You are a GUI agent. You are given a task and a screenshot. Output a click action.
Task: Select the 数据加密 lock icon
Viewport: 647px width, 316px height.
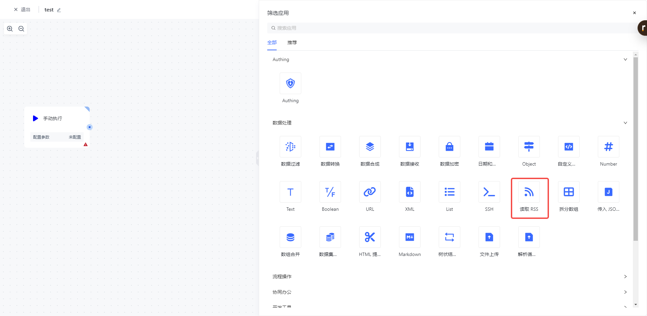tap(449, 147)
